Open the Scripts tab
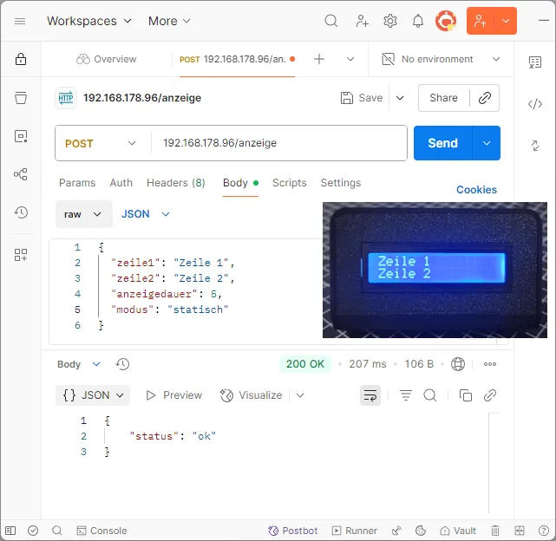This screenshot has width=556, height=541. click(289, 183)
